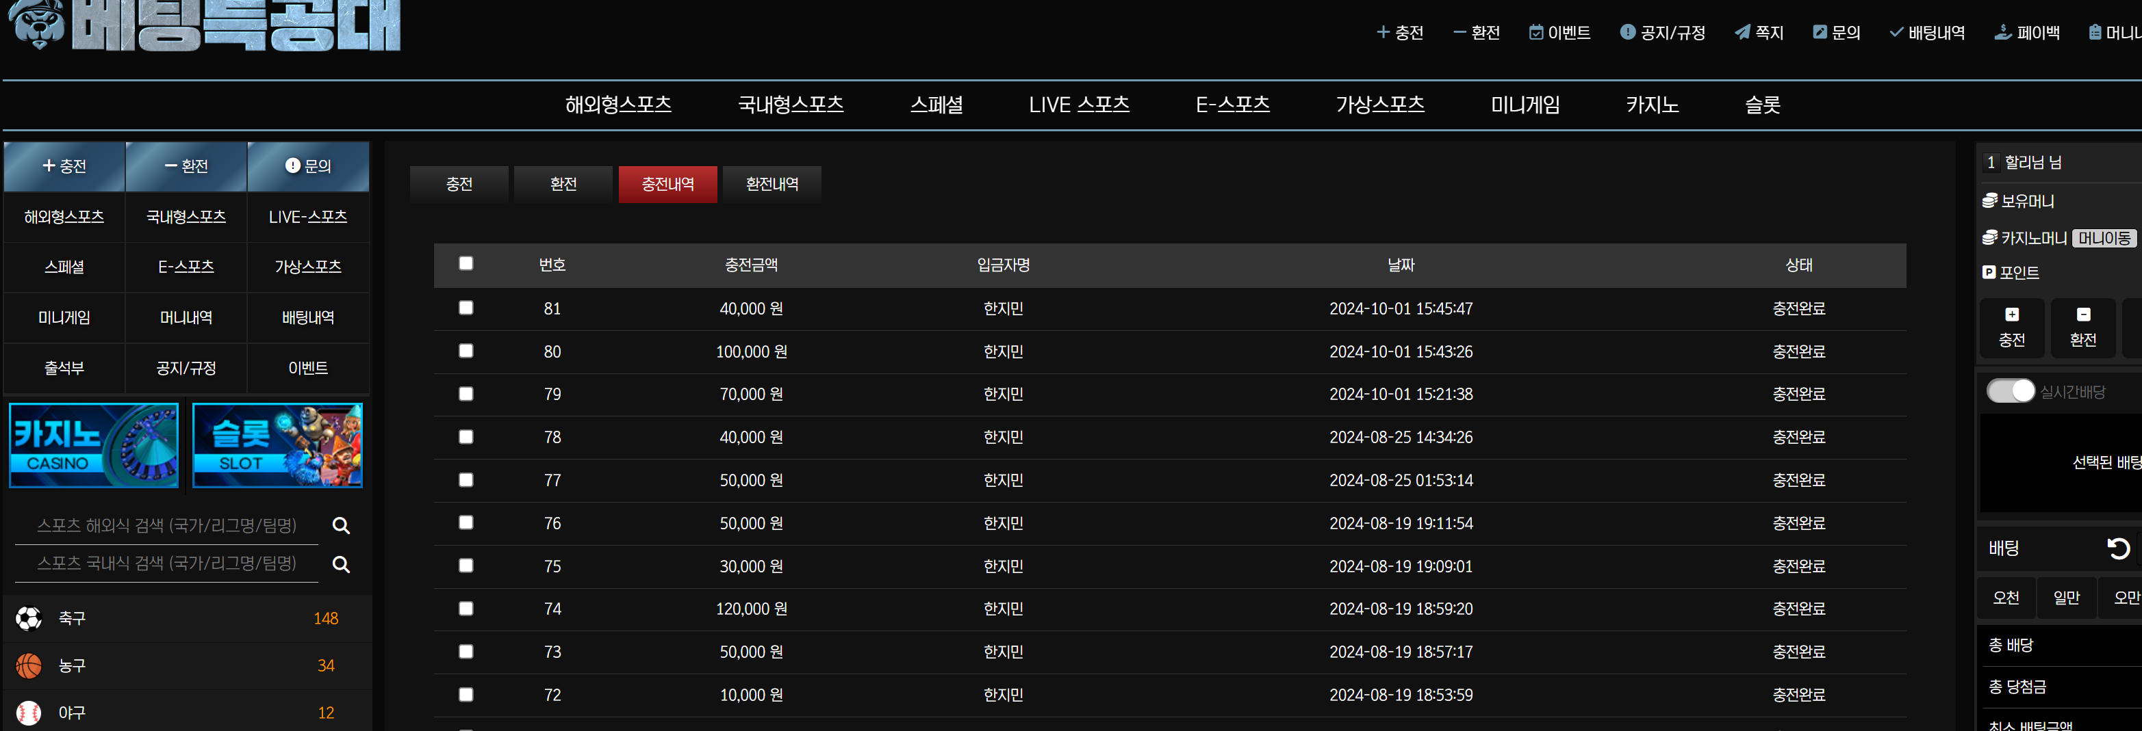2142x731 pixels.
Task: Check the checkbox for row number 81
Action: click(x=466, y=308)
